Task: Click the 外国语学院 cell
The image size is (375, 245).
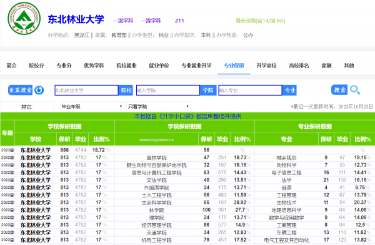Action: tap(156, 187)
